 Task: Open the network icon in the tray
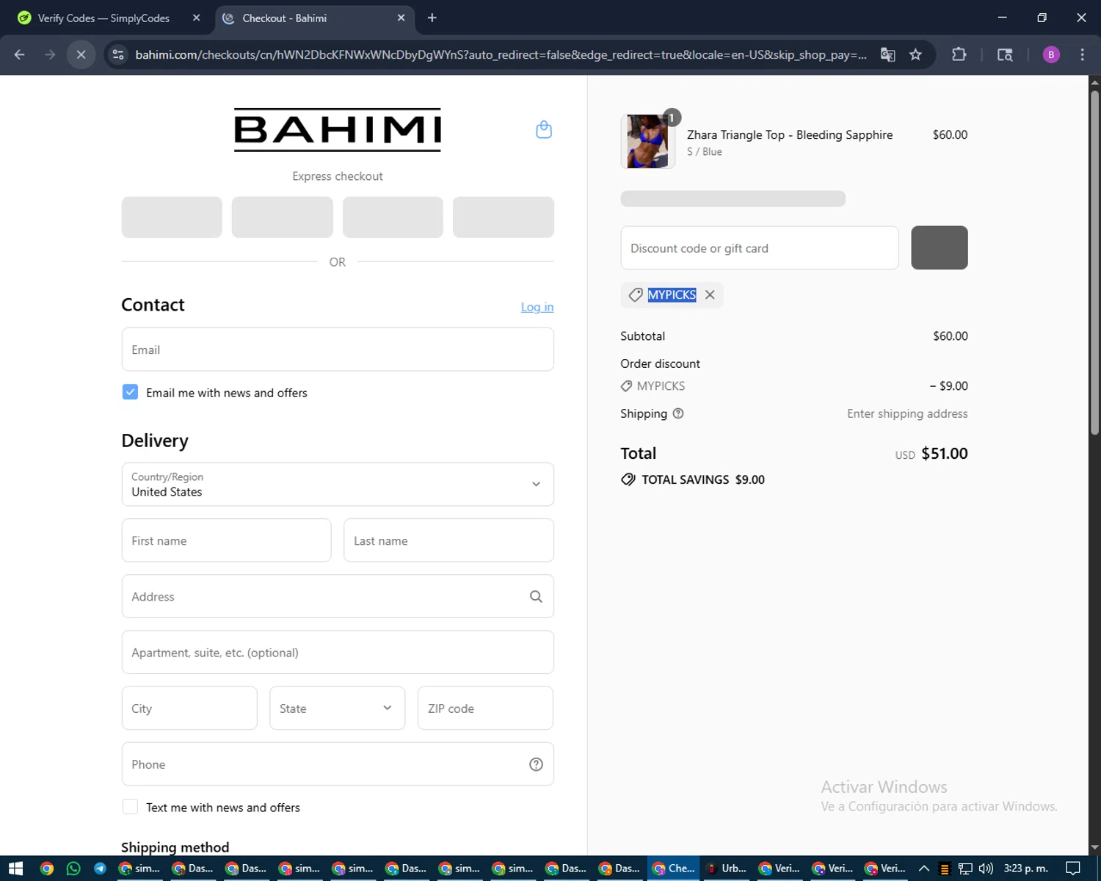pyautogui.click(x=965, y=869)
